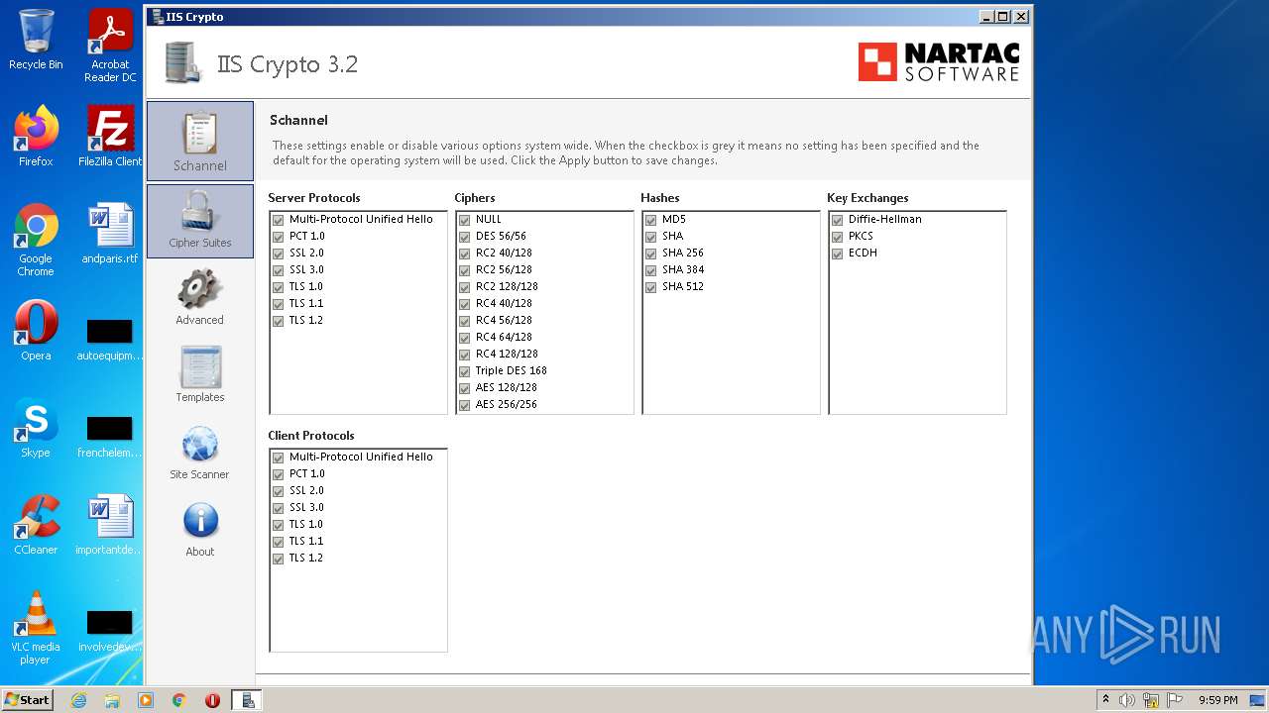
Task: Toggle server protocol TLS 1.2 checkbox
Action: (x=278, y=321)
